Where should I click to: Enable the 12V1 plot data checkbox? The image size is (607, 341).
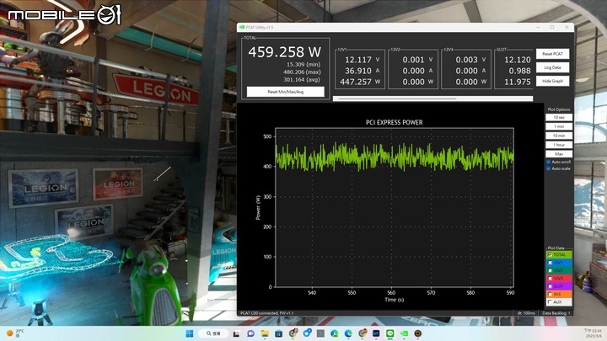click(x=550, y=263)
